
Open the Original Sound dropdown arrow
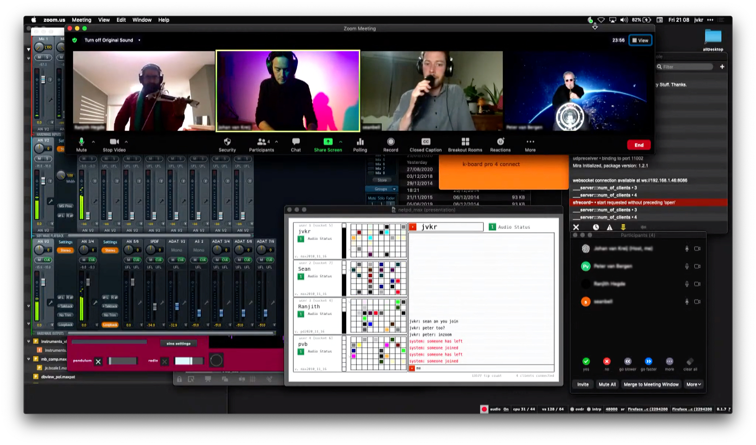pos(139,40)
